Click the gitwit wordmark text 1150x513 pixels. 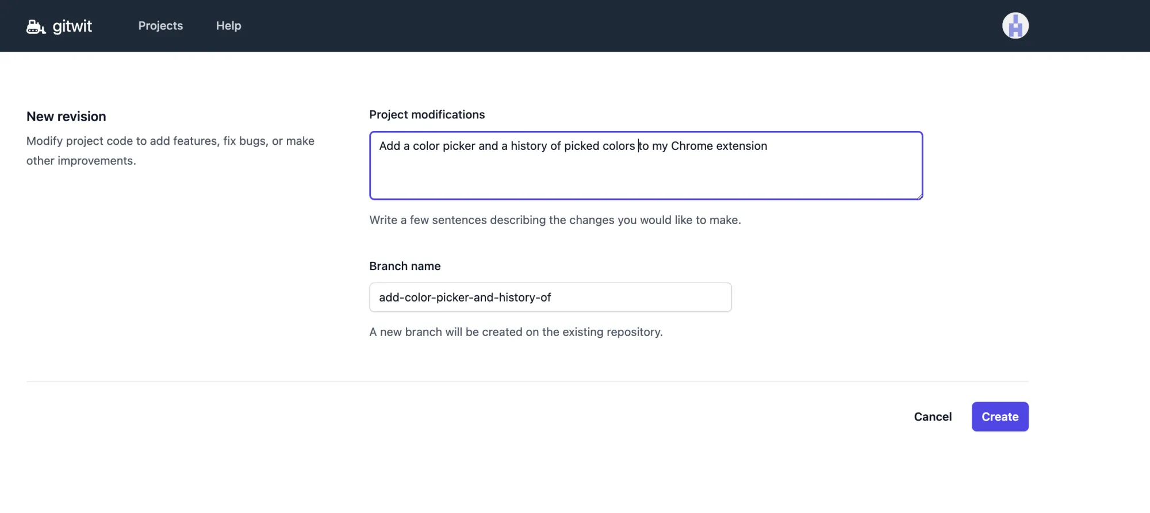click(72, 26)
